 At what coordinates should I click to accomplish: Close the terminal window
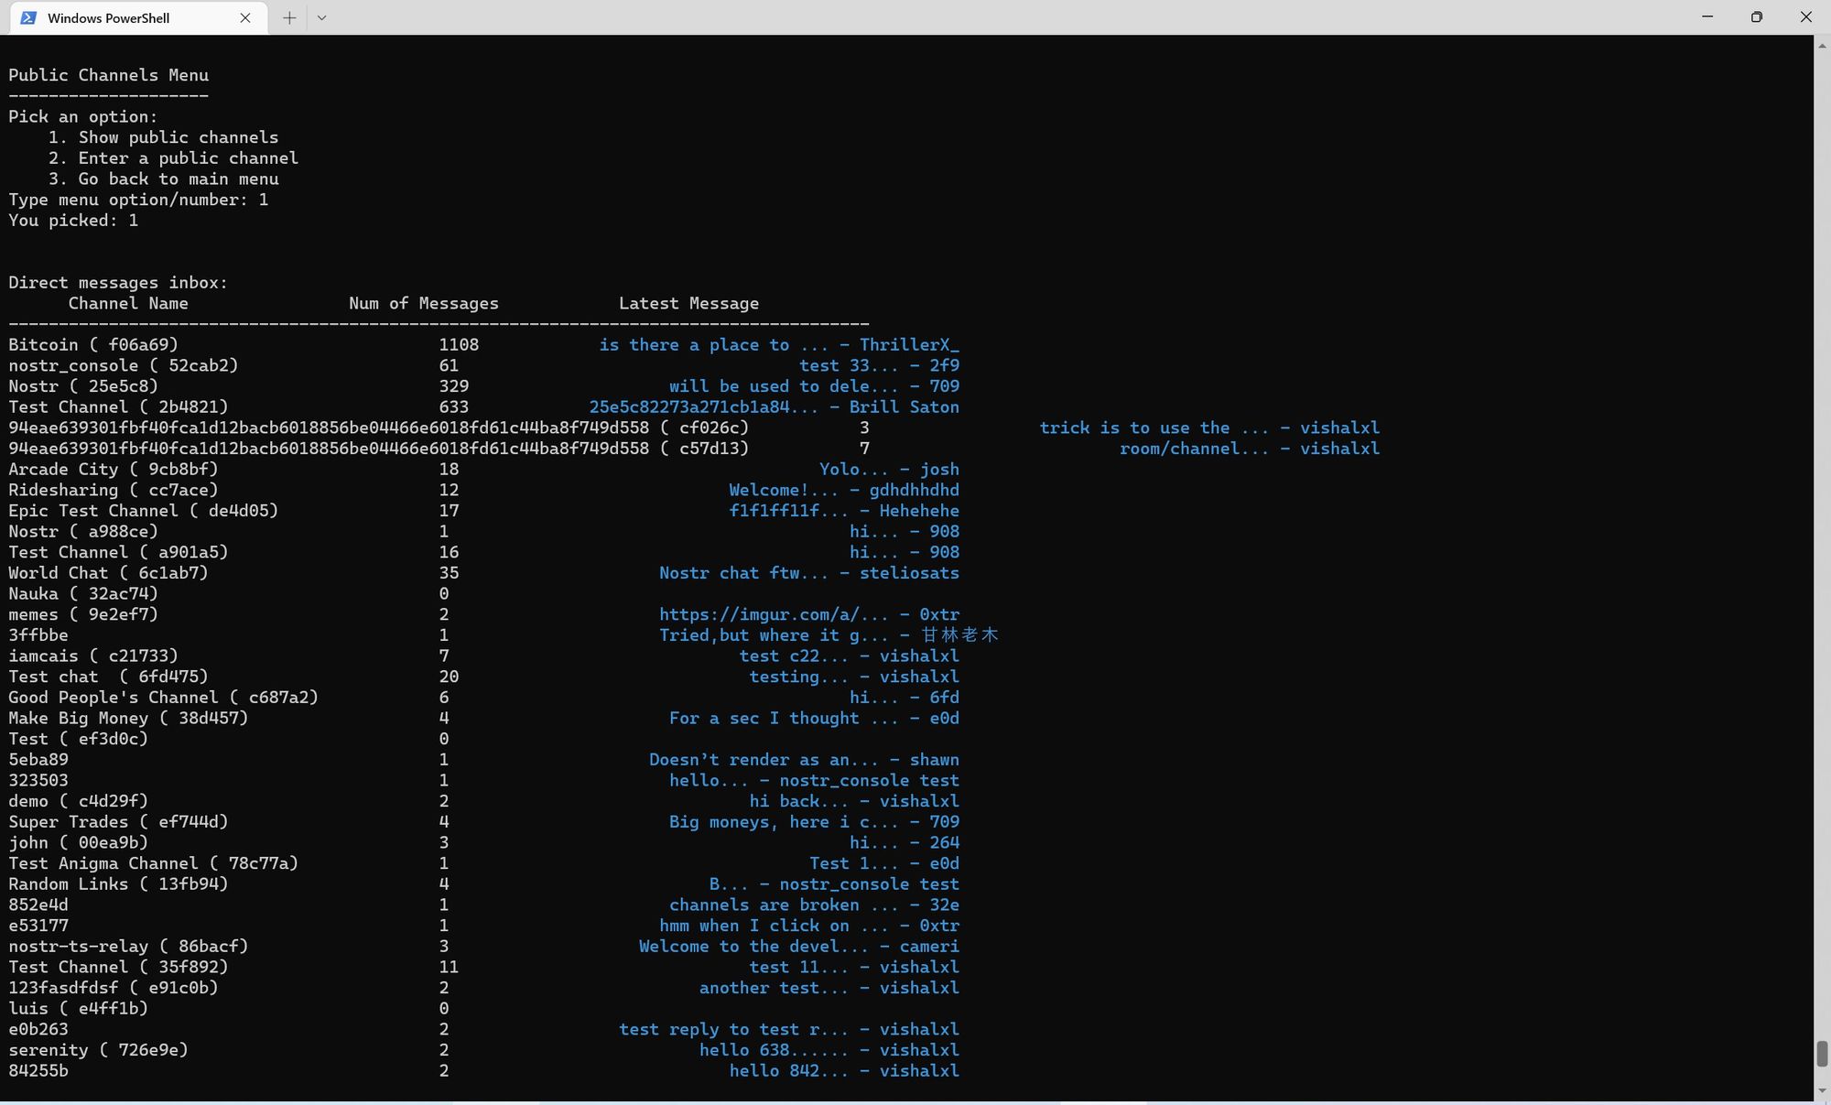click(x=1805, y=17)
